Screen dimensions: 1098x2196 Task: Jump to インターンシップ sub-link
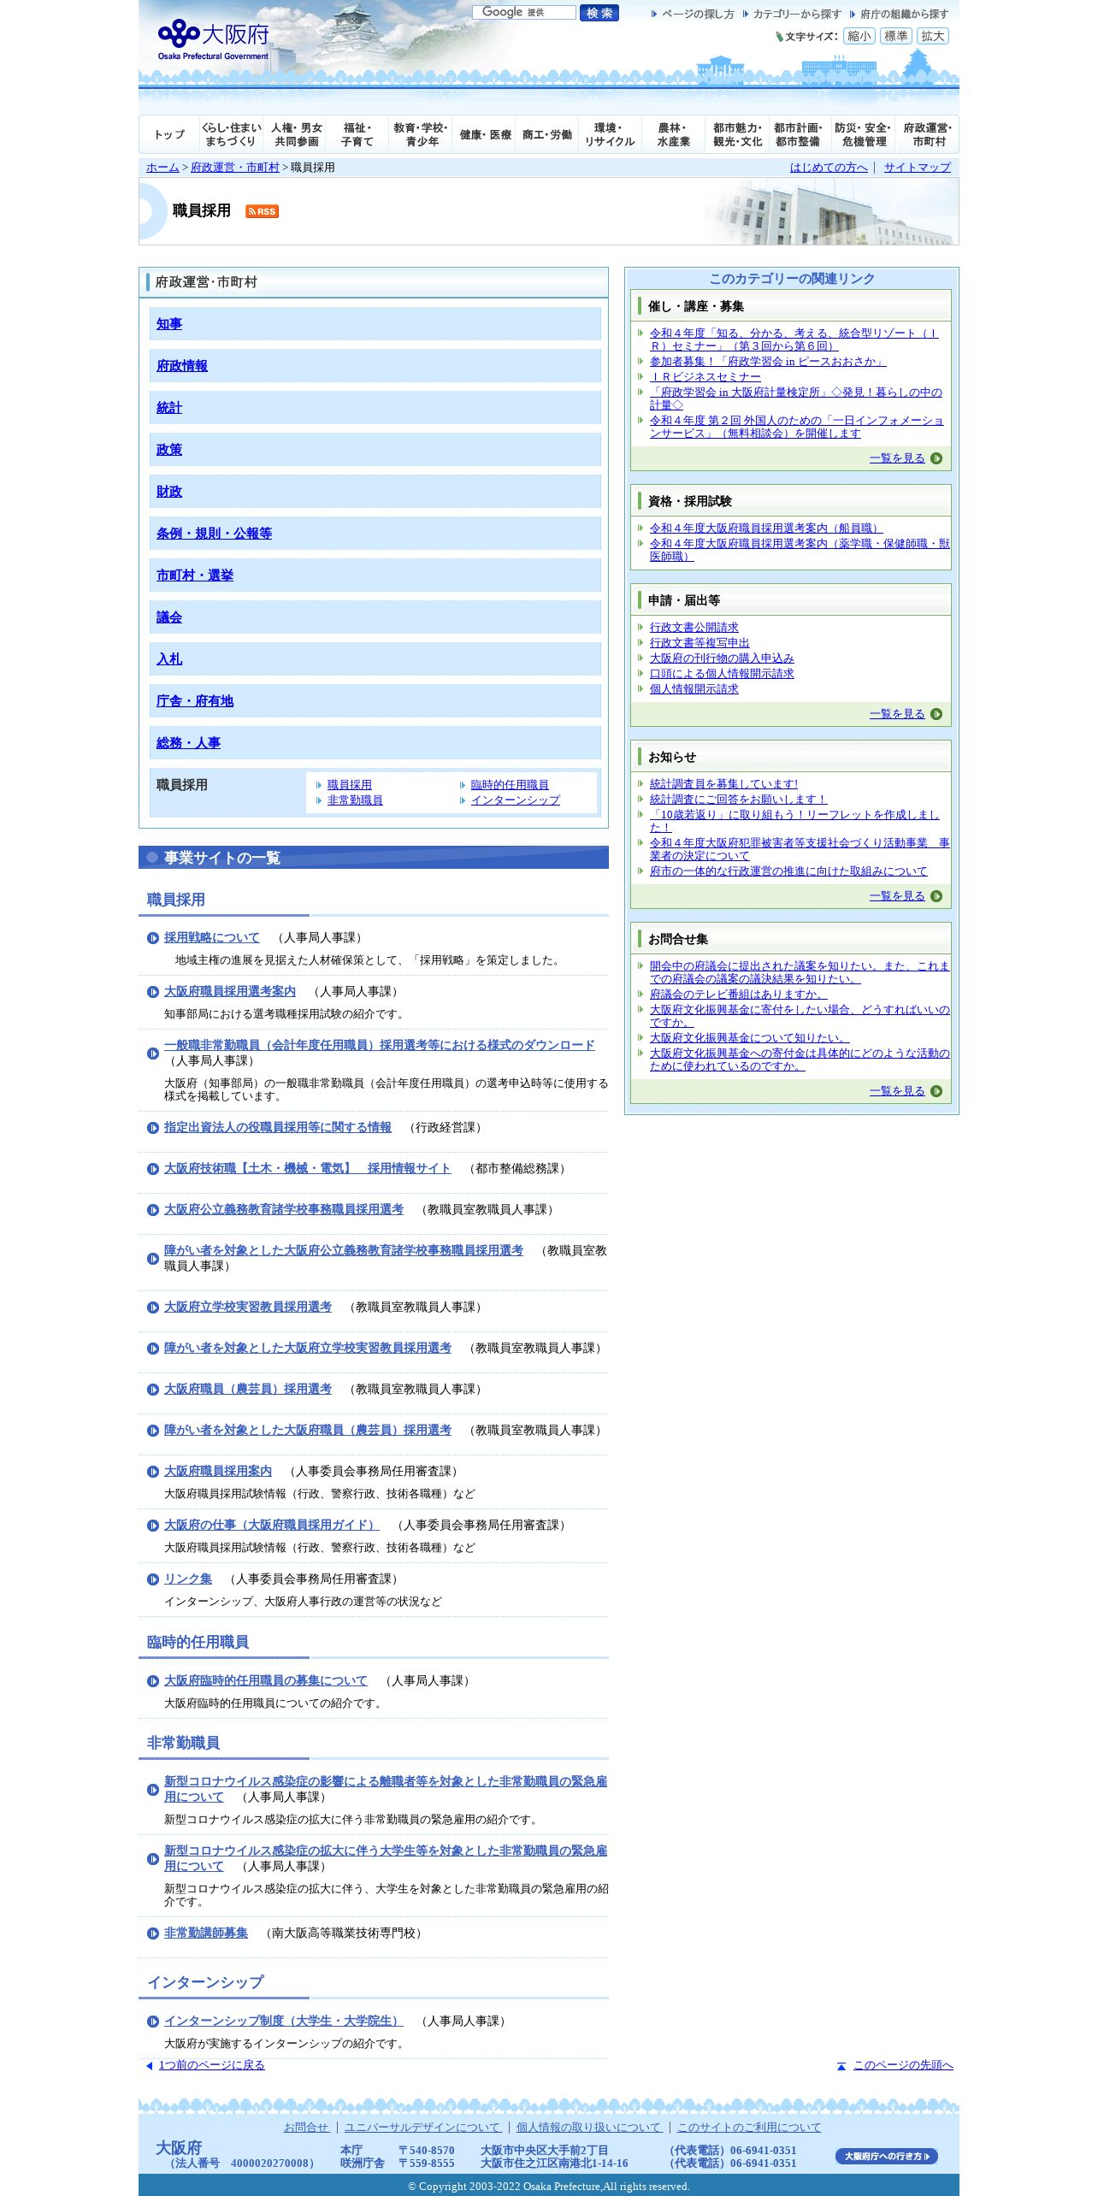tap(516, 800)
